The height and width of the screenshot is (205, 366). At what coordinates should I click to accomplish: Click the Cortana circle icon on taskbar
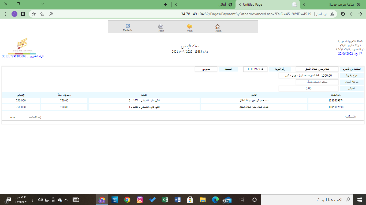(x=255, y=199)
